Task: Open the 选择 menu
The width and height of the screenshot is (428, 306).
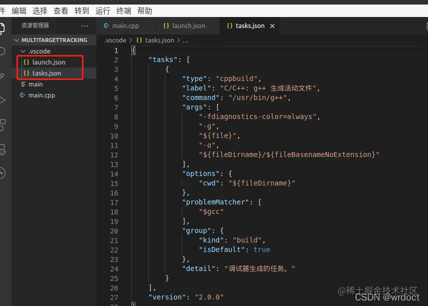Action: coord(40,11)
